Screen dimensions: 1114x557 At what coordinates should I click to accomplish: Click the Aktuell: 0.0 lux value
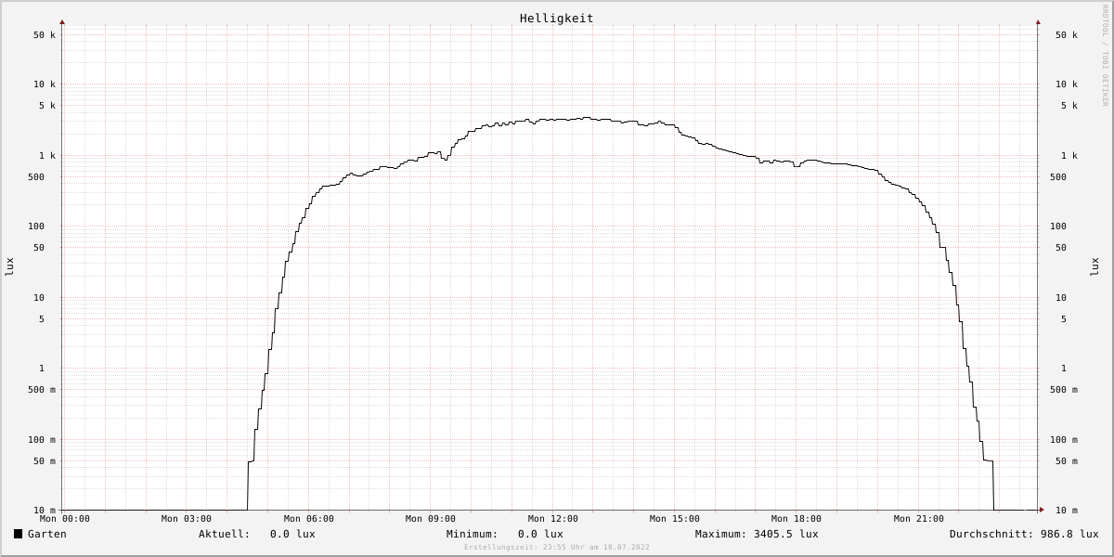[x=257, y=534]
